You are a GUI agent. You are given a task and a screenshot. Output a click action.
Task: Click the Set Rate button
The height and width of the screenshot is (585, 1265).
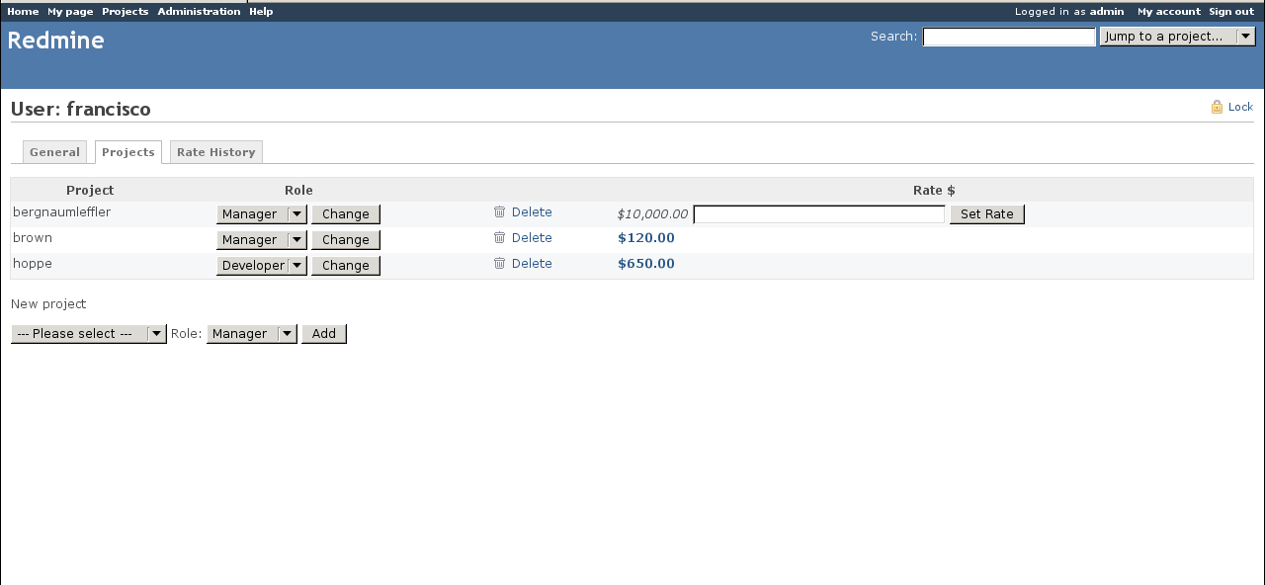pos(987,213)
